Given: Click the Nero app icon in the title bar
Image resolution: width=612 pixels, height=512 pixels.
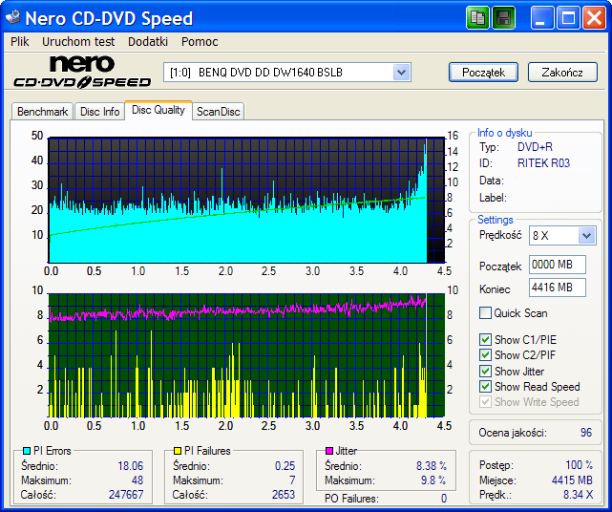Looking at the screenshot, I should (x=13, y=17).
